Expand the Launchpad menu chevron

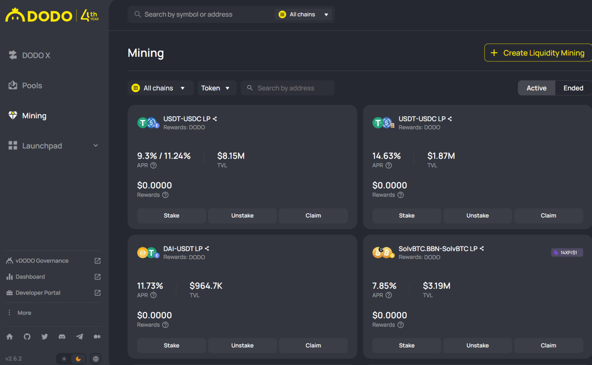96,145
